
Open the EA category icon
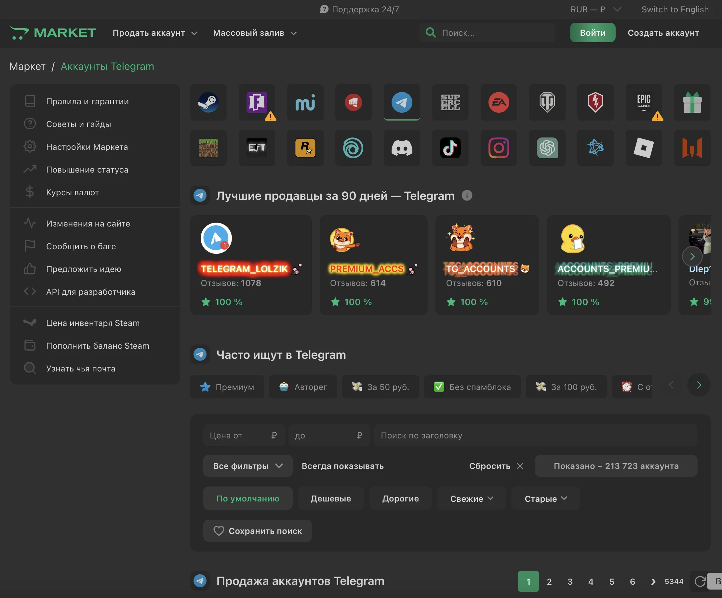pos(499,102)
